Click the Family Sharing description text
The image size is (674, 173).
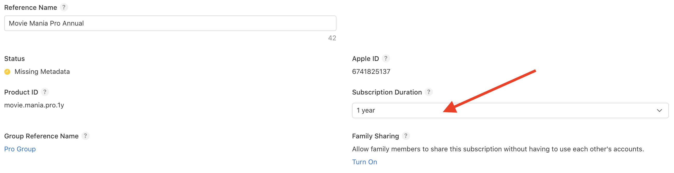pos(498,149)
